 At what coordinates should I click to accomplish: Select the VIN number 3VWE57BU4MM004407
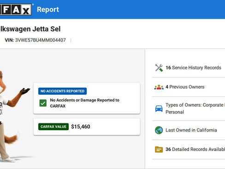click(x=41, y=40)
